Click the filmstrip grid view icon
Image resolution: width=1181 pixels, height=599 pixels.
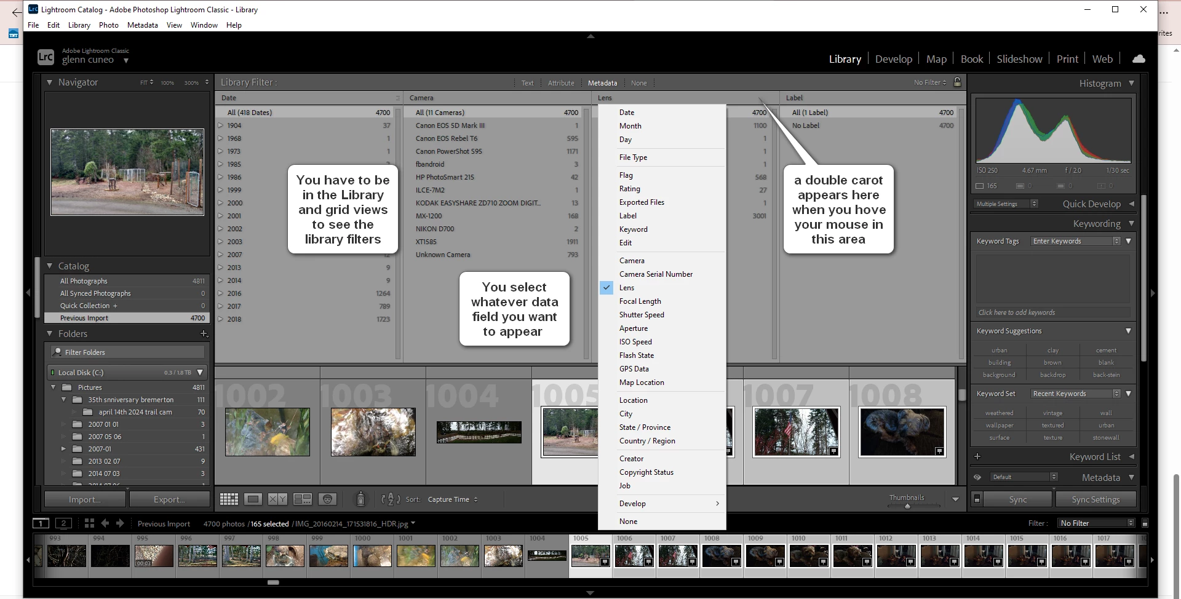click(x=89, y=523)
